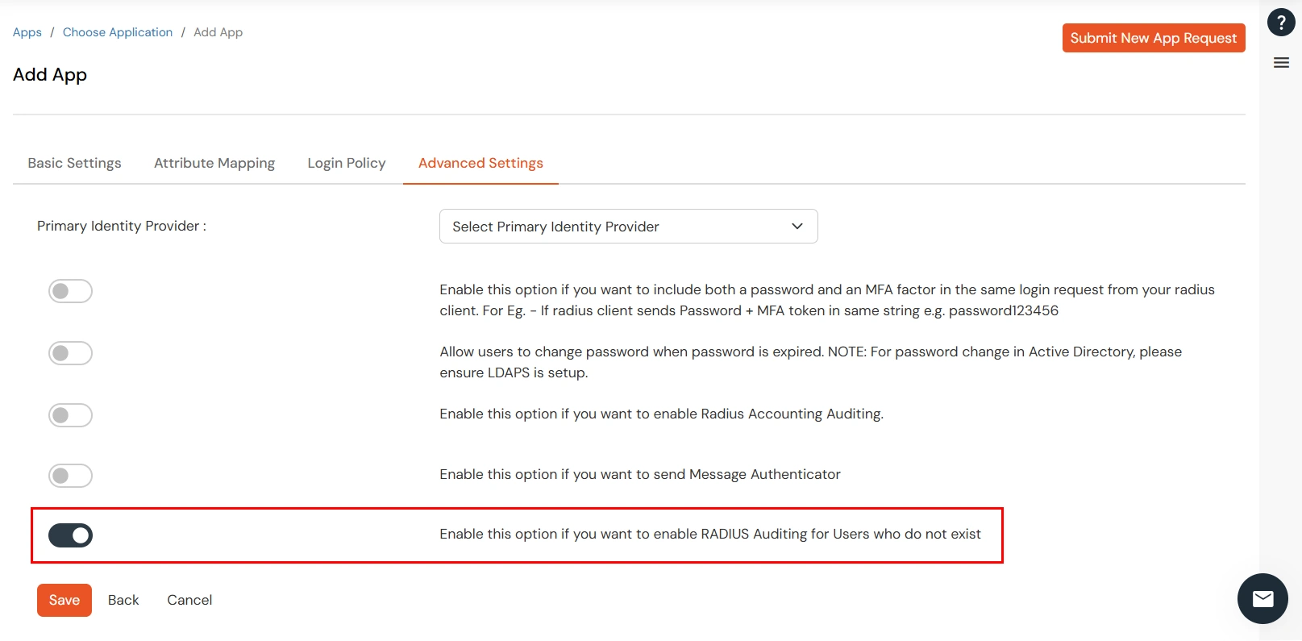Open the Apps breadcrumb link
The width and height of the screenshot is (1302, 641).
click(x=27, y=31)
